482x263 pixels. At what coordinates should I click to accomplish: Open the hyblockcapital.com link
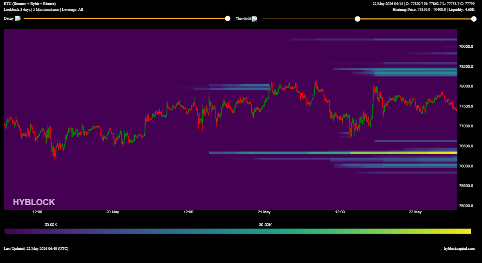pos(459,249)
